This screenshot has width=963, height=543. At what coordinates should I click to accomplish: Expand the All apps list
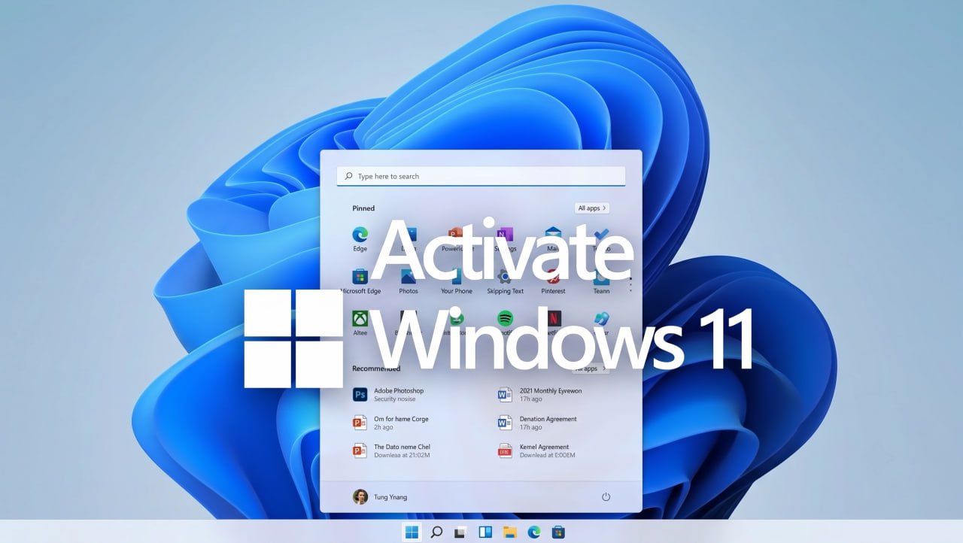pyautogui.click(x=592, y=208)
